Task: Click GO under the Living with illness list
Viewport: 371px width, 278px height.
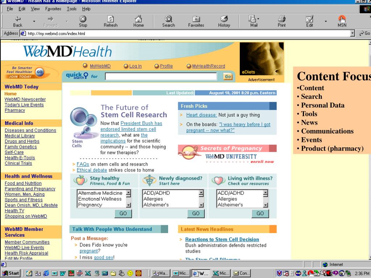Action: (260, 214)
